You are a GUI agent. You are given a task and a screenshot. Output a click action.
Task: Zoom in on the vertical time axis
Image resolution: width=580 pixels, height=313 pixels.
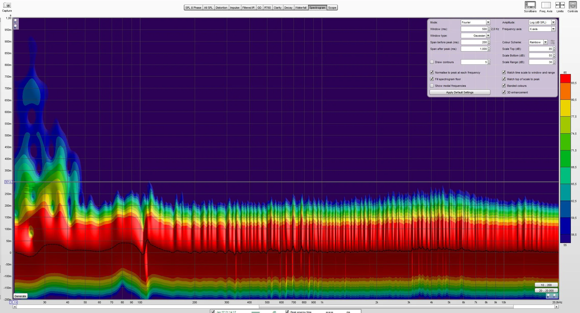16,21
